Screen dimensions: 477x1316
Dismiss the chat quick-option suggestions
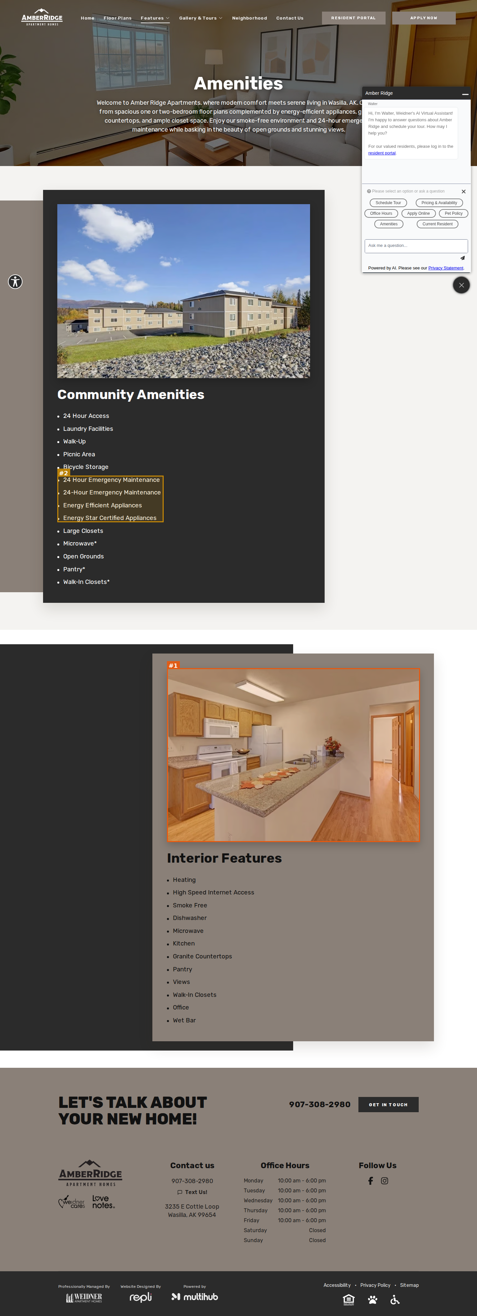(x=463, y=192)
